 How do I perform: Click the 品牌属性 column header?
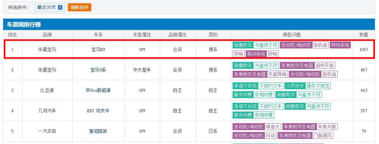(177, 35)
